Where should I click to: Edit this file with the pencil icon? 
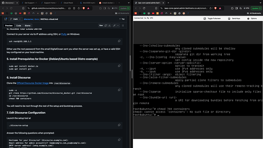click(114, 26)
